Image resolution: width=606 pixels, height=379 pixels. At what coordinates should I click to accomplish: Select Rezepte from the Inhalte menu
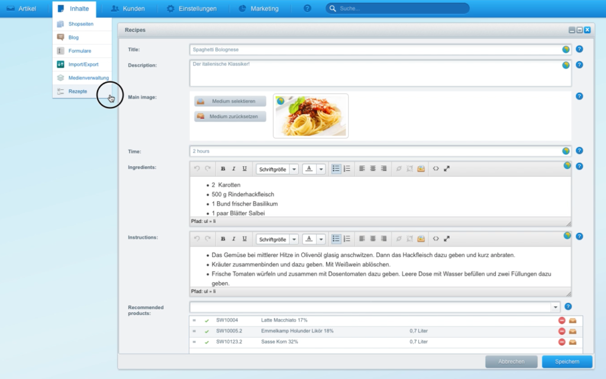78,91
